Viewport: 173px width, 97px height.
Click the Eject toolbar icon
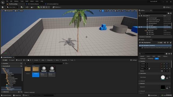click(46, 7)
